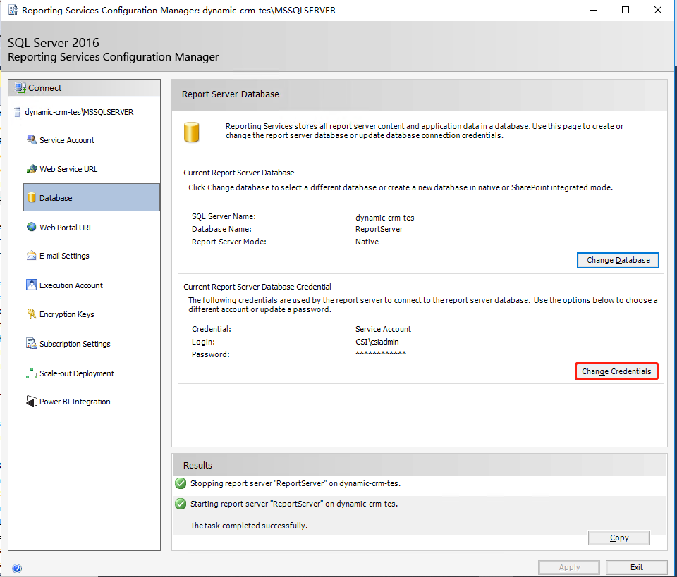Close the Configuration Manager window
The image size is (677, 577).
(657, 10)
